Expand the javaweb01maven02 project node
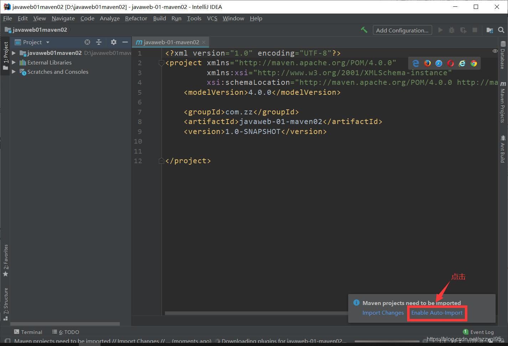Image resolution: width=508 pixels, height=346 pixels. 14,53
